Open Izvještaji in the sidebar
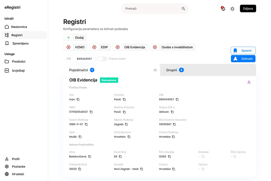The width and height of the screenshot is (271, 181). pyautogui.click(x=18, y=70)
